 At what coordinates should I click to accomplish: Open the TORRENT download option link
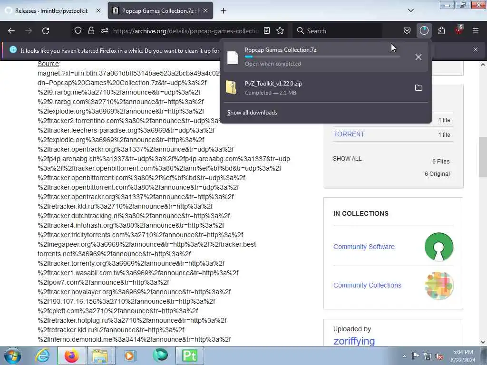point(349,134)
